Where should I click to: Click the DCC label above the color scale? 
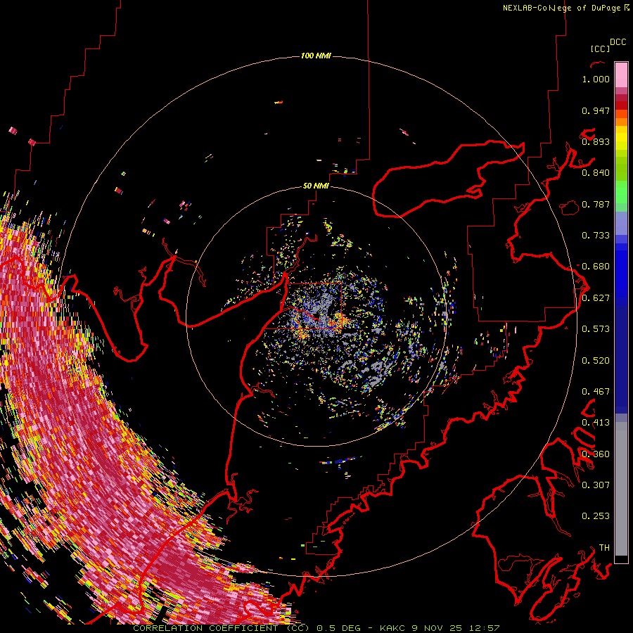coord(618,42)
